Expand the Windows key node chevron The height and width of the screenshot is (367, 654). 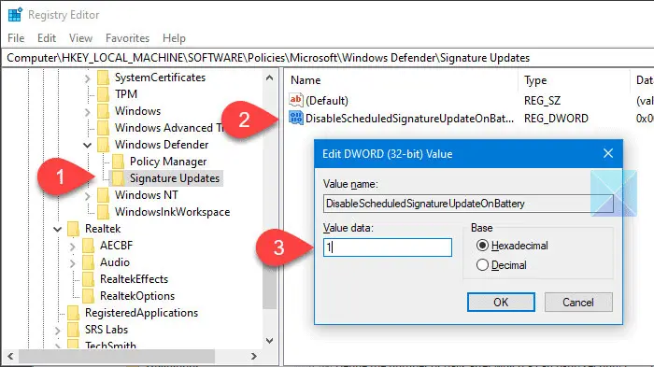87,112
